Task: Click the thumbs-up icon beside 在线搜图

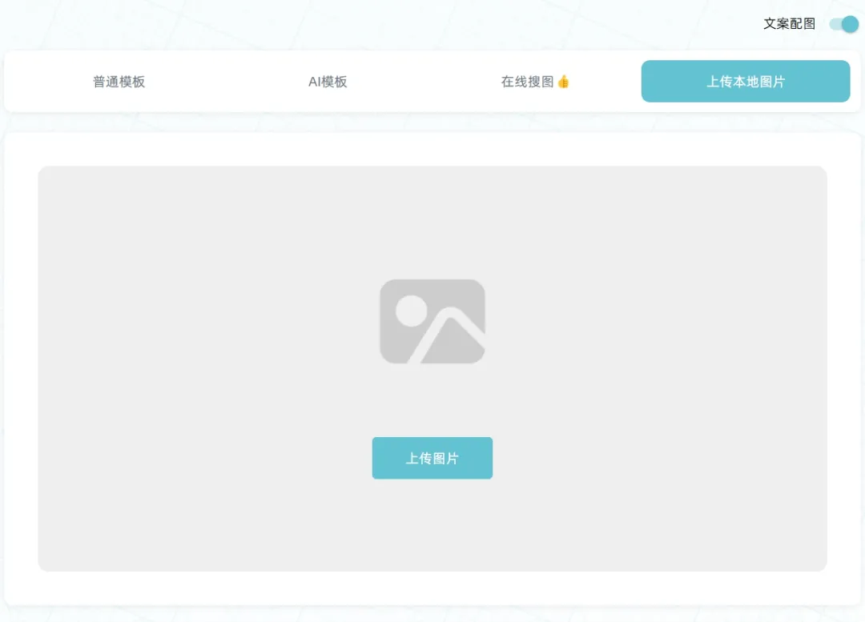Action: point(563,82)
